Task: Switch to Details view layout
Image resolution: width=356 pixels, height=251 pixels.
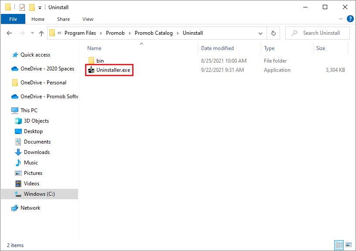Action: tap(339, 245)
